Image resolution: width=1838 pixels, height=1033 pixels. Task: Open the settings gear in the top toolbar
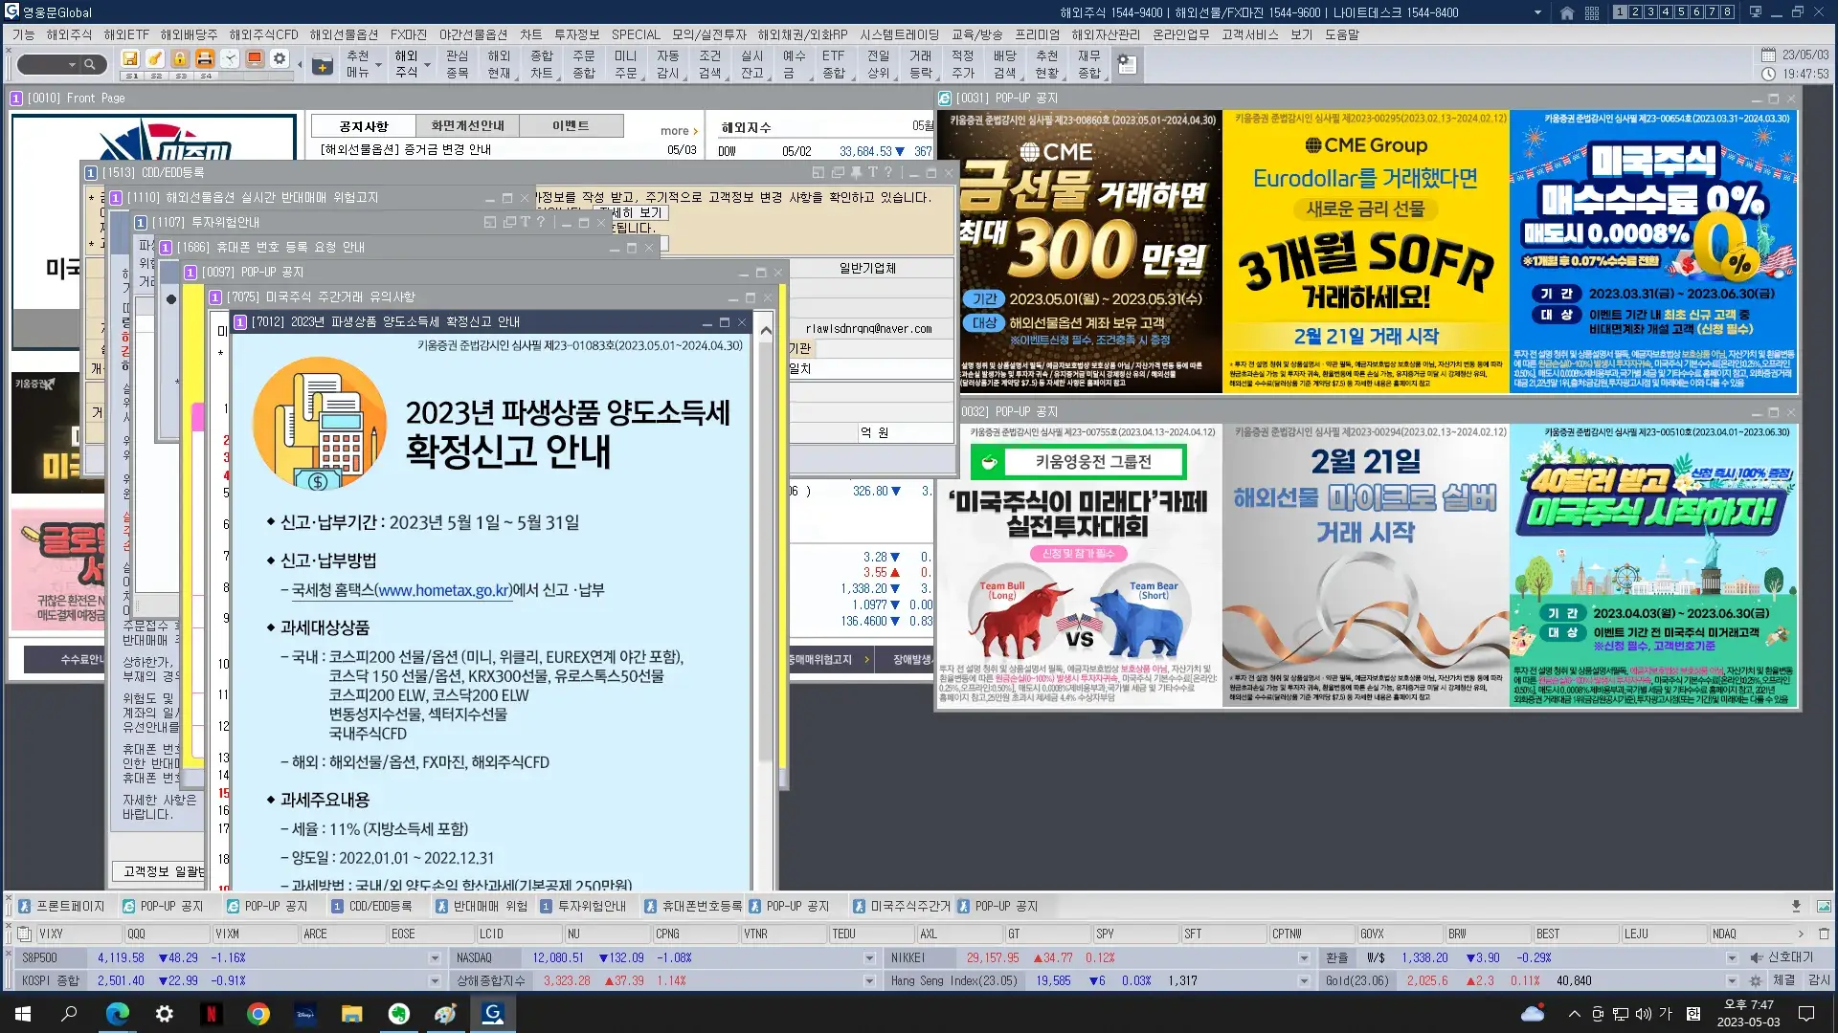[x=280, y=58]
